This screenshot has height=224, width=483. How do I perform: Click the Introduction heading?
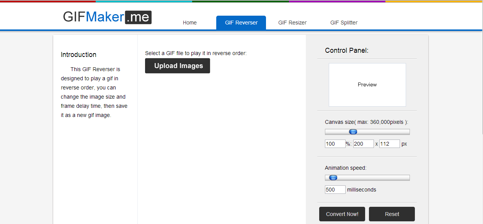pyautogui.click(x=78, y=55)
